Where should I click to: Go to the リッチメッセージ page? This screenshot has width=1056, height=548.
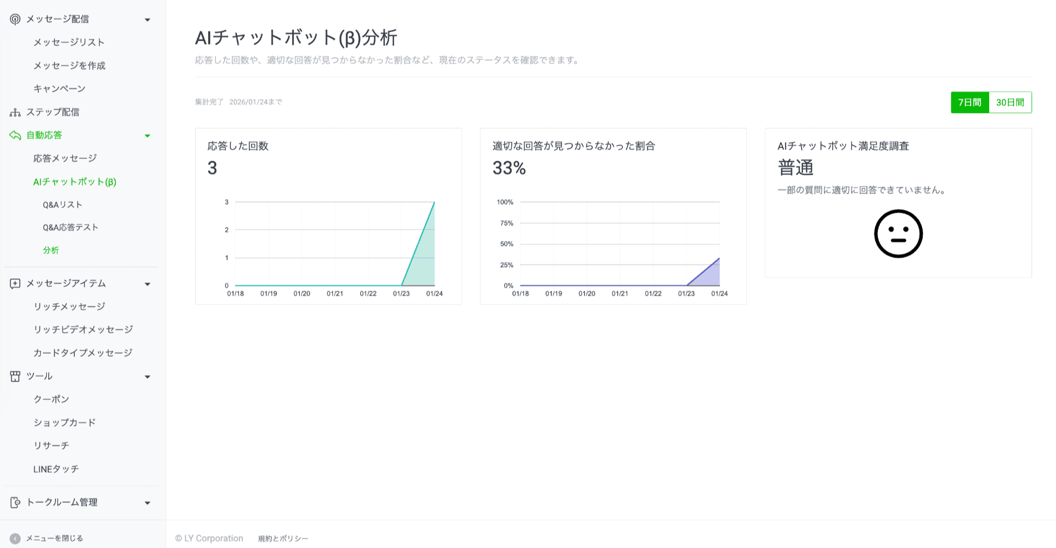tap(68, 306)
